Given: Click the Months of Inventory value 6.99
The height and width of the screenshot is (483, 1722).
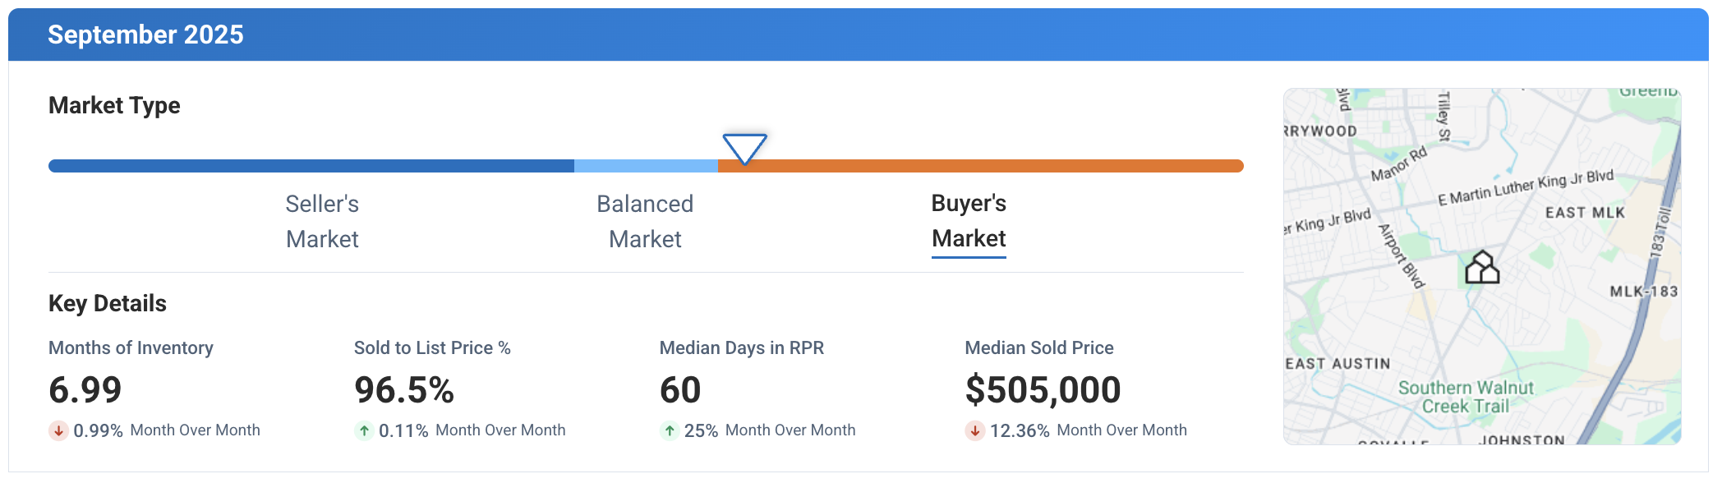Looking at the screenshot, I should click(x=85, y=388).
